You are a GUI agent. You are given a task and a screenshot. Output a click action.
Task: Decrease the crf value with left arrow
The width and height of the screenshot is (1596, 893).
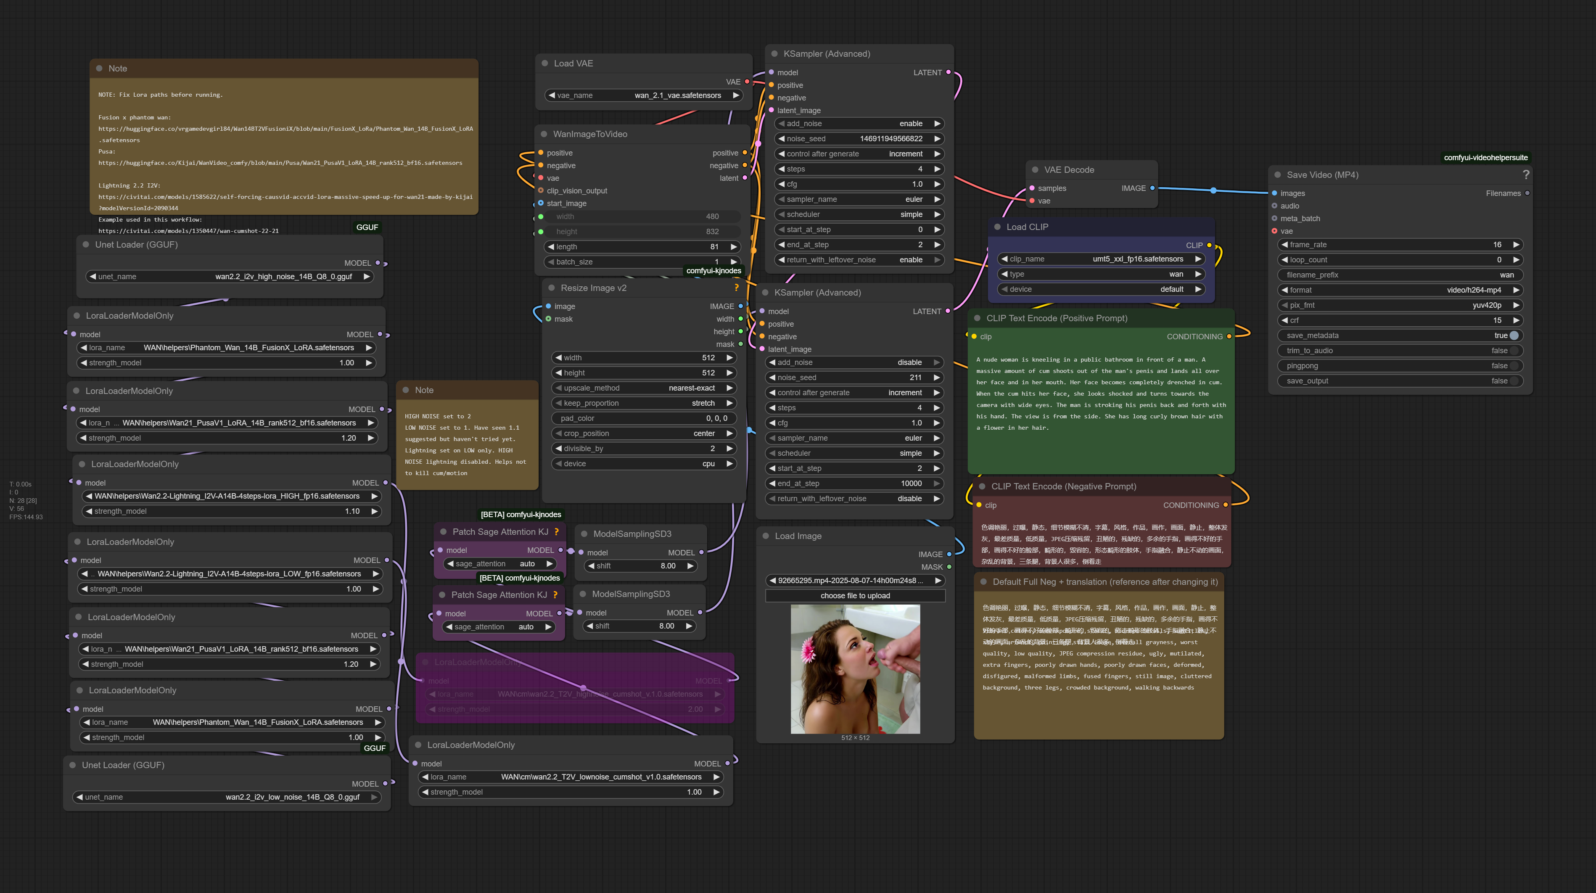(1284, 320)
